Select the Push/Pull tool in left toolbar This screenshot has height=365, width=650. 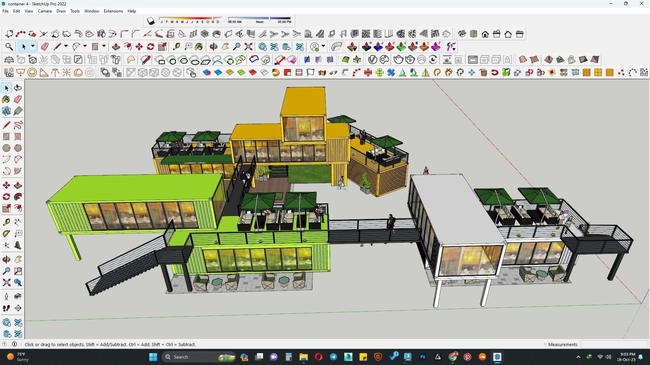tap(18, 186)
